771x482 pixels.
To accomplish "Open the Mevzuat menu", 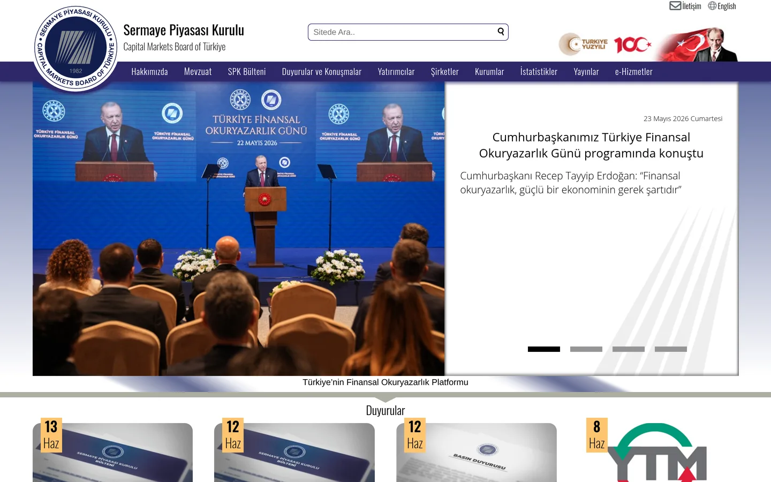I will 198,72.
